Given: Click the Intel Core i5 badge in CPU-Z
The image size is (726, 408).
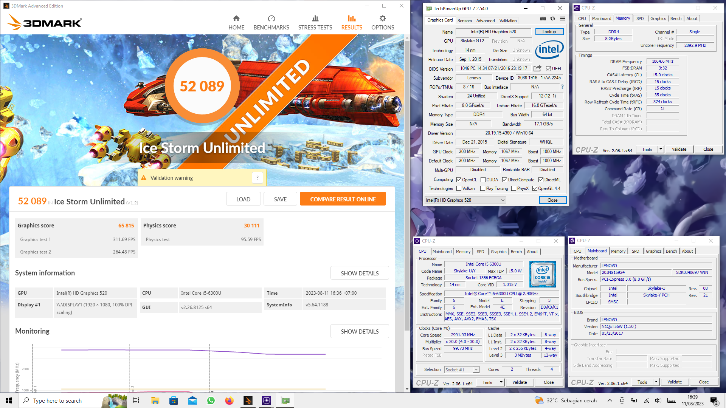Looking at the screenshot, I should pos(543,274).
